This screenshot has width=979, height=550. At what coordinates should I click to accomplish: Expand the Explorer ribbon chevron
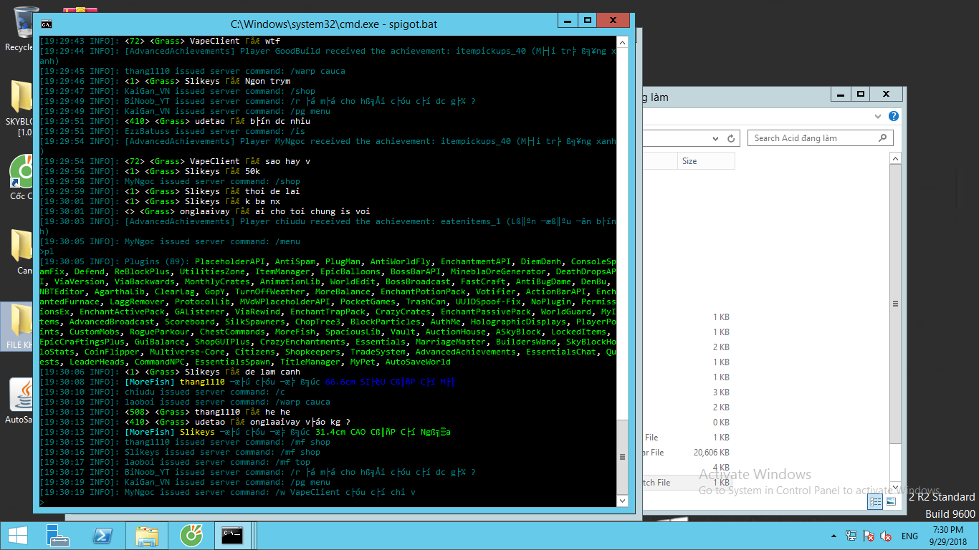click(879, 116)
